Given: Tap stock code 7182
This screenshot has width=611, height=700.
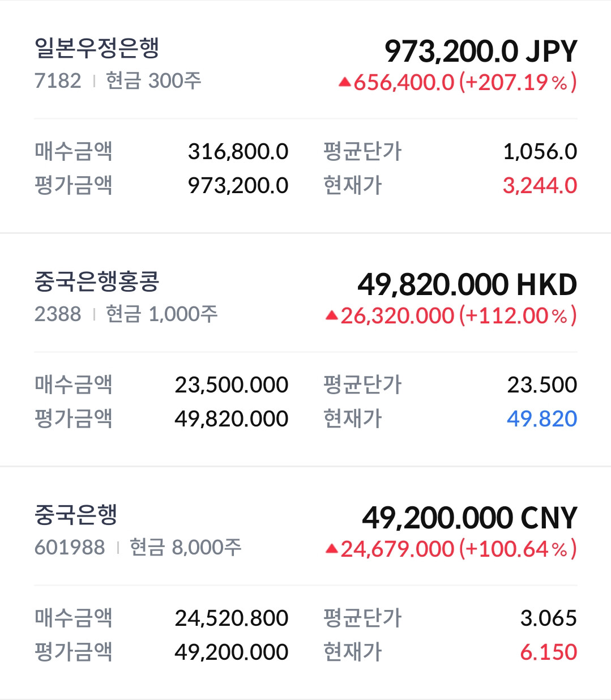Looking at the screenshot, I should [58, 81].
